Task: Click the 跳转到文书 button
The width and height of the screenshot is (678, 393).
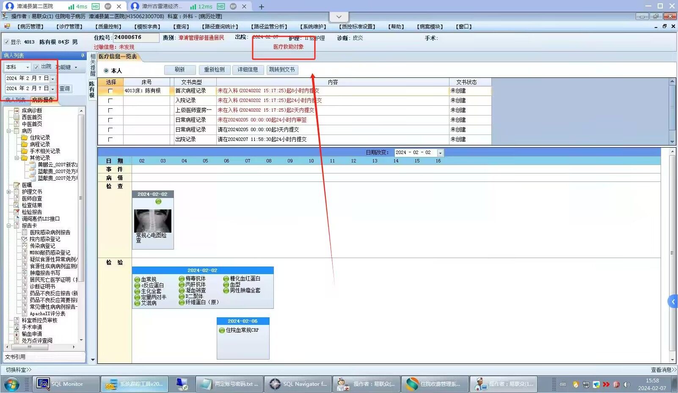Action: coord(282,70)
